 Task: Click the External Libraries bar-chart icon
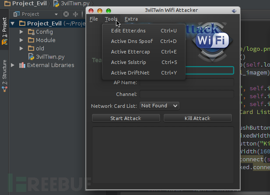coord(22,65)
